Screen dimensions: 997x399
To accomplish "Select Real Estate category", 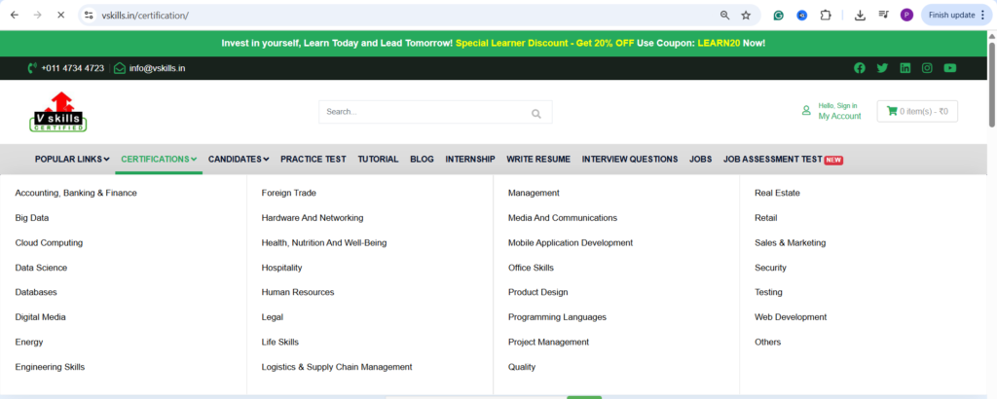I will tap(777, 193).
